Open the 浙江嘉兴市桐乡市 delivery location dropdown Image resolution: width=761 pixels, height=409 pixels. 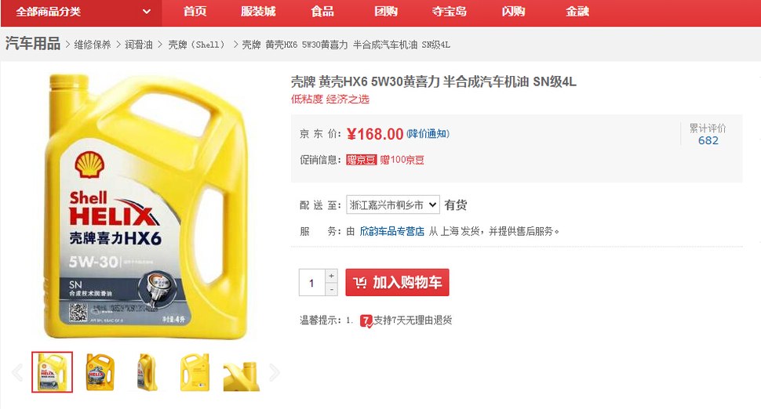392,204
